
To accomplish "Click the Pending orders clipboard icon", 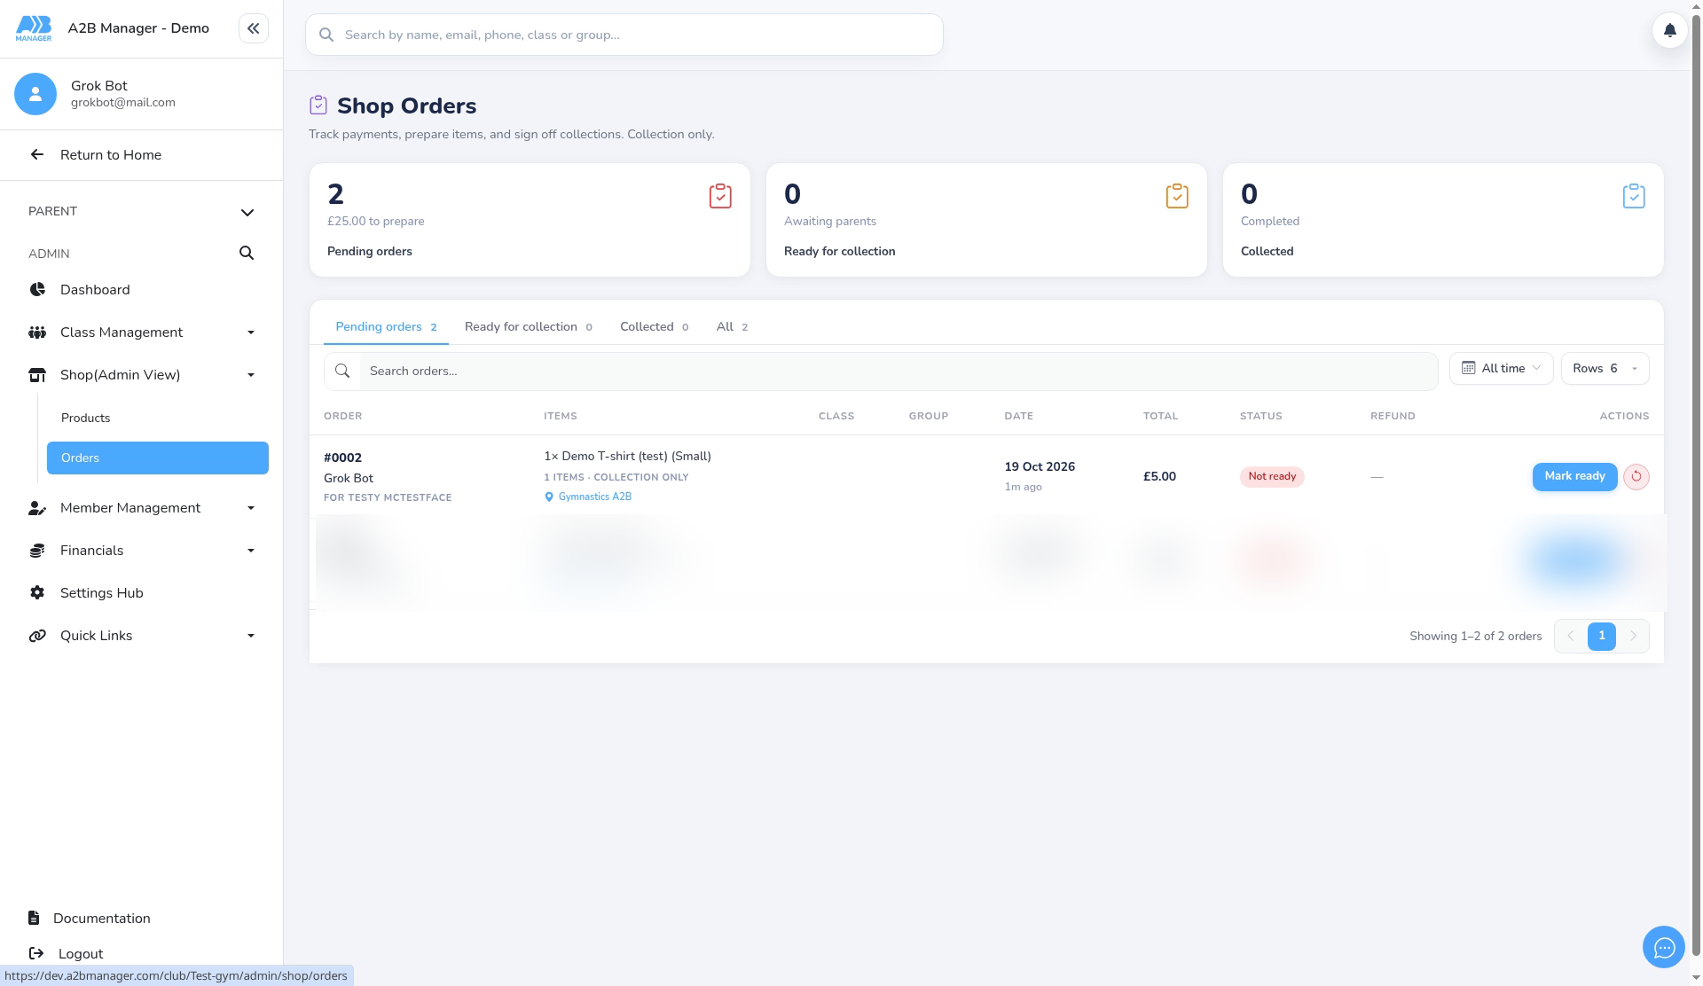I will click(720, 196).
